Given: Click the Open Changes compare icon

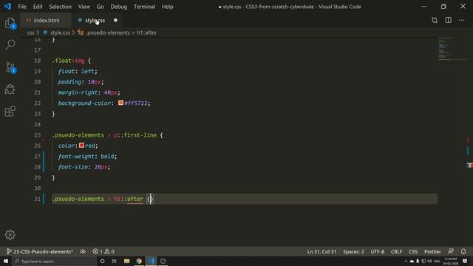Looking at the screenshot, I should 435,20.
